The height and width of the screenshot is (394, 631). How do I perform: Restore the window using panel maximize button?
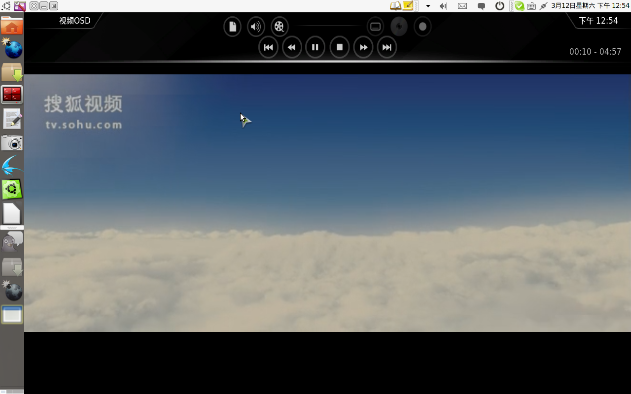[54, 6]
